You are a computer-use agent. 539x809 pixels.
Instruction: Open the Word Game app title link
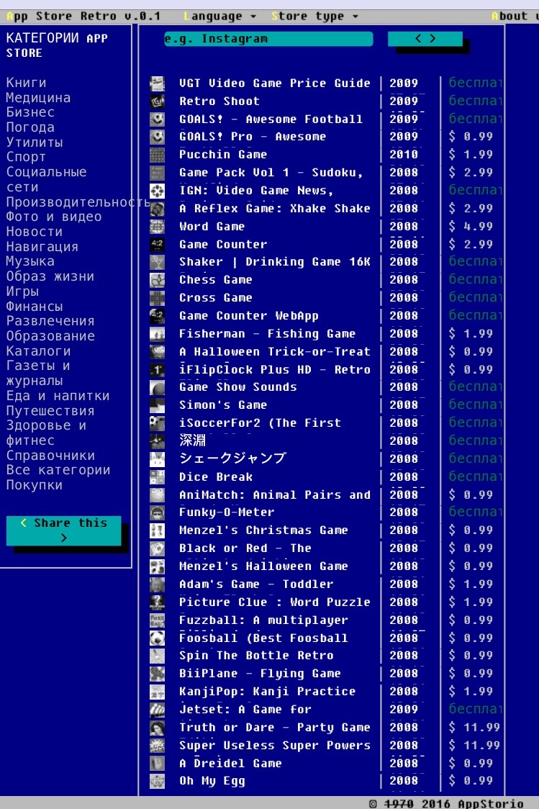pos(212,227)
